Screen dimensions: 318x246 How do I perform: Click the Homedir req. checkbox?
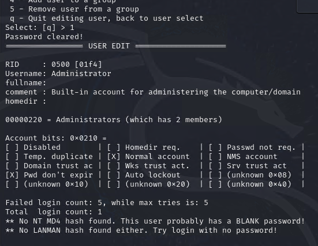114,147
